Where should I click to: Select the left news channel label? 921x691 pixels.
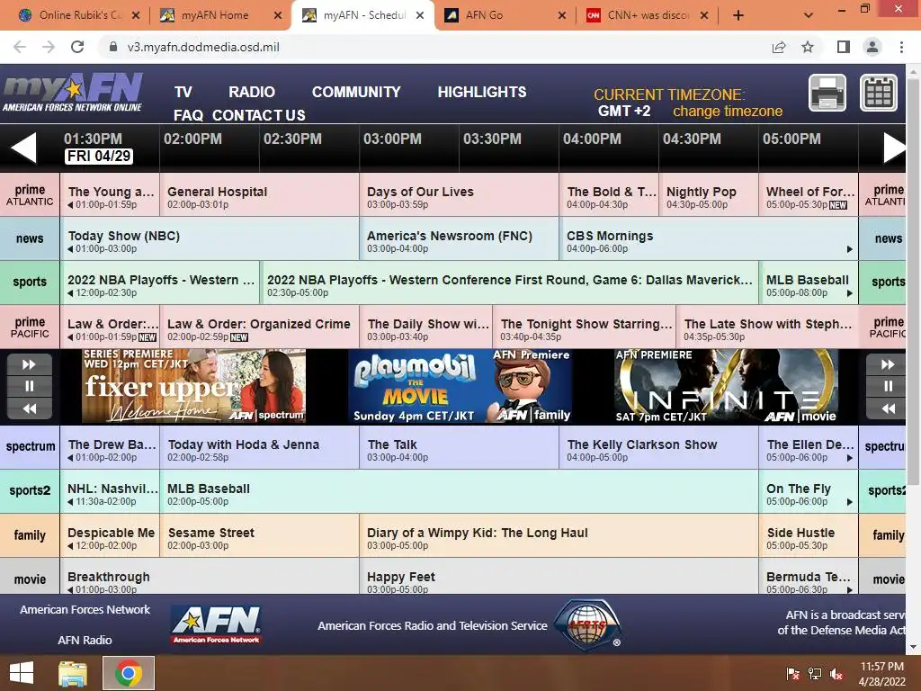(x=30, y=238)
